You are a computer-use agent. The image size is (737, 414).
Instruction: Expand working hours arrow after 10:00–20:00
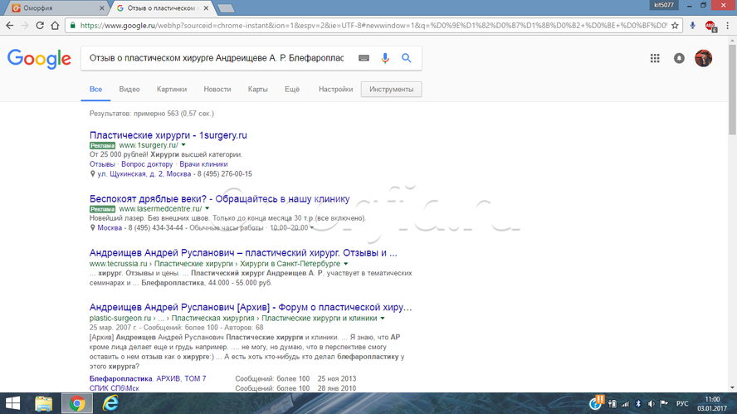[311, 228]
